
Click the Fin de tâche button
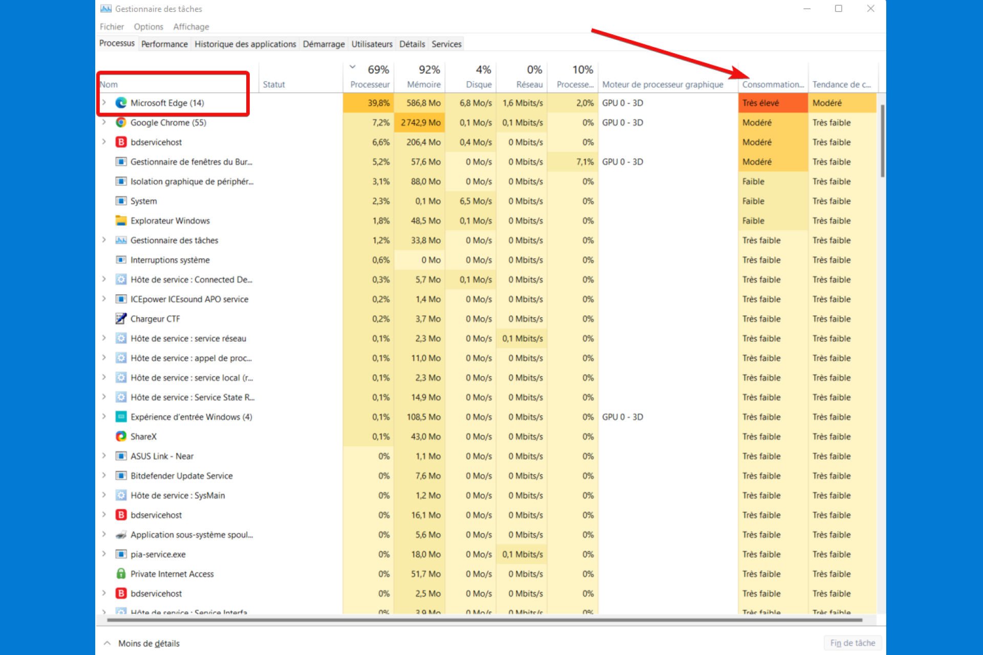[852, 643]
